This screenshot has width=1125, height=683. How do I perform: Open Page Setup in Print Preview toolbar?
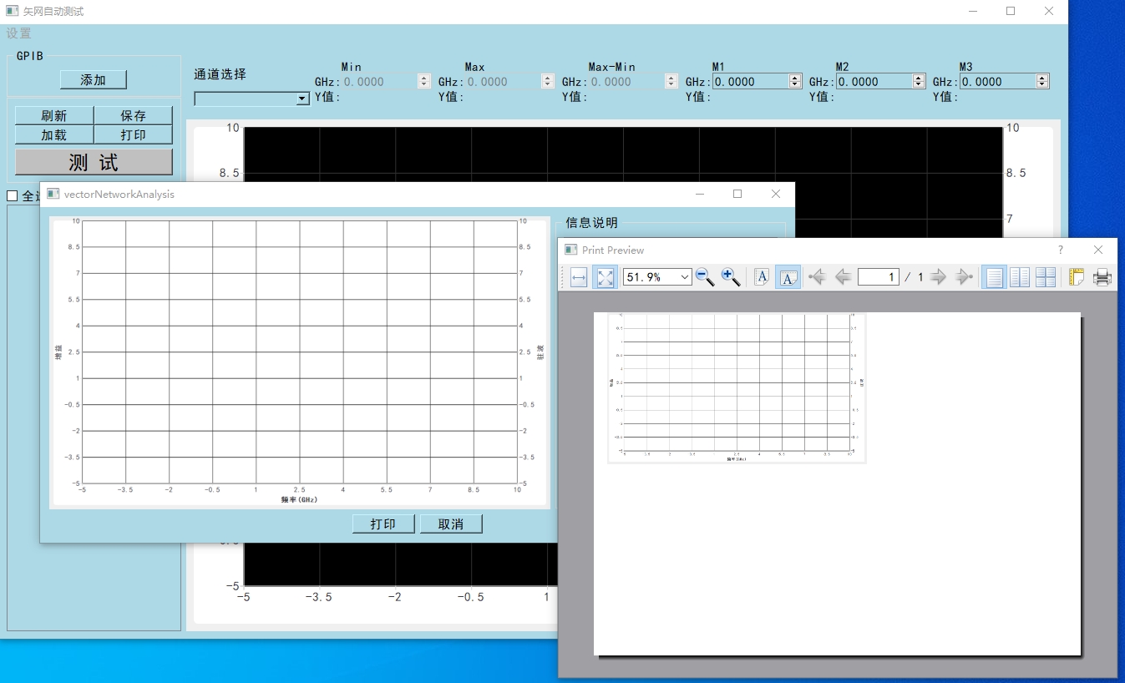tap(1076, 277)
